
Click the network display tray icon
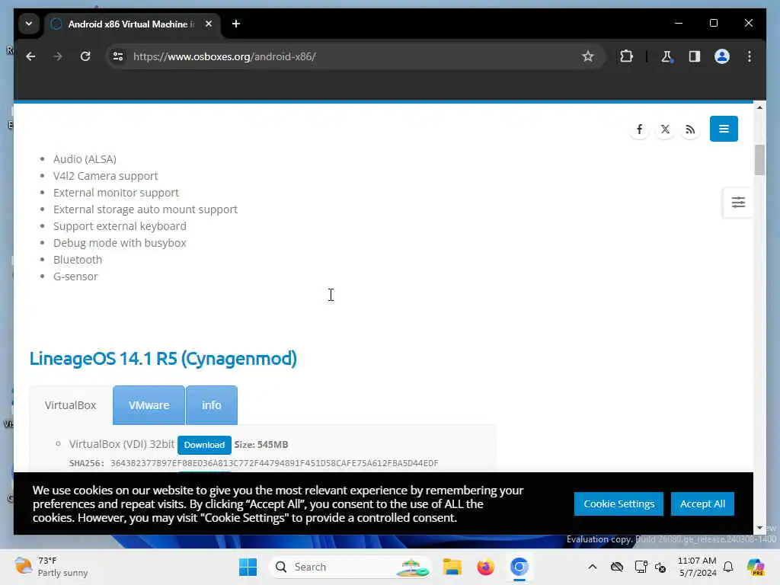(641, 567)
